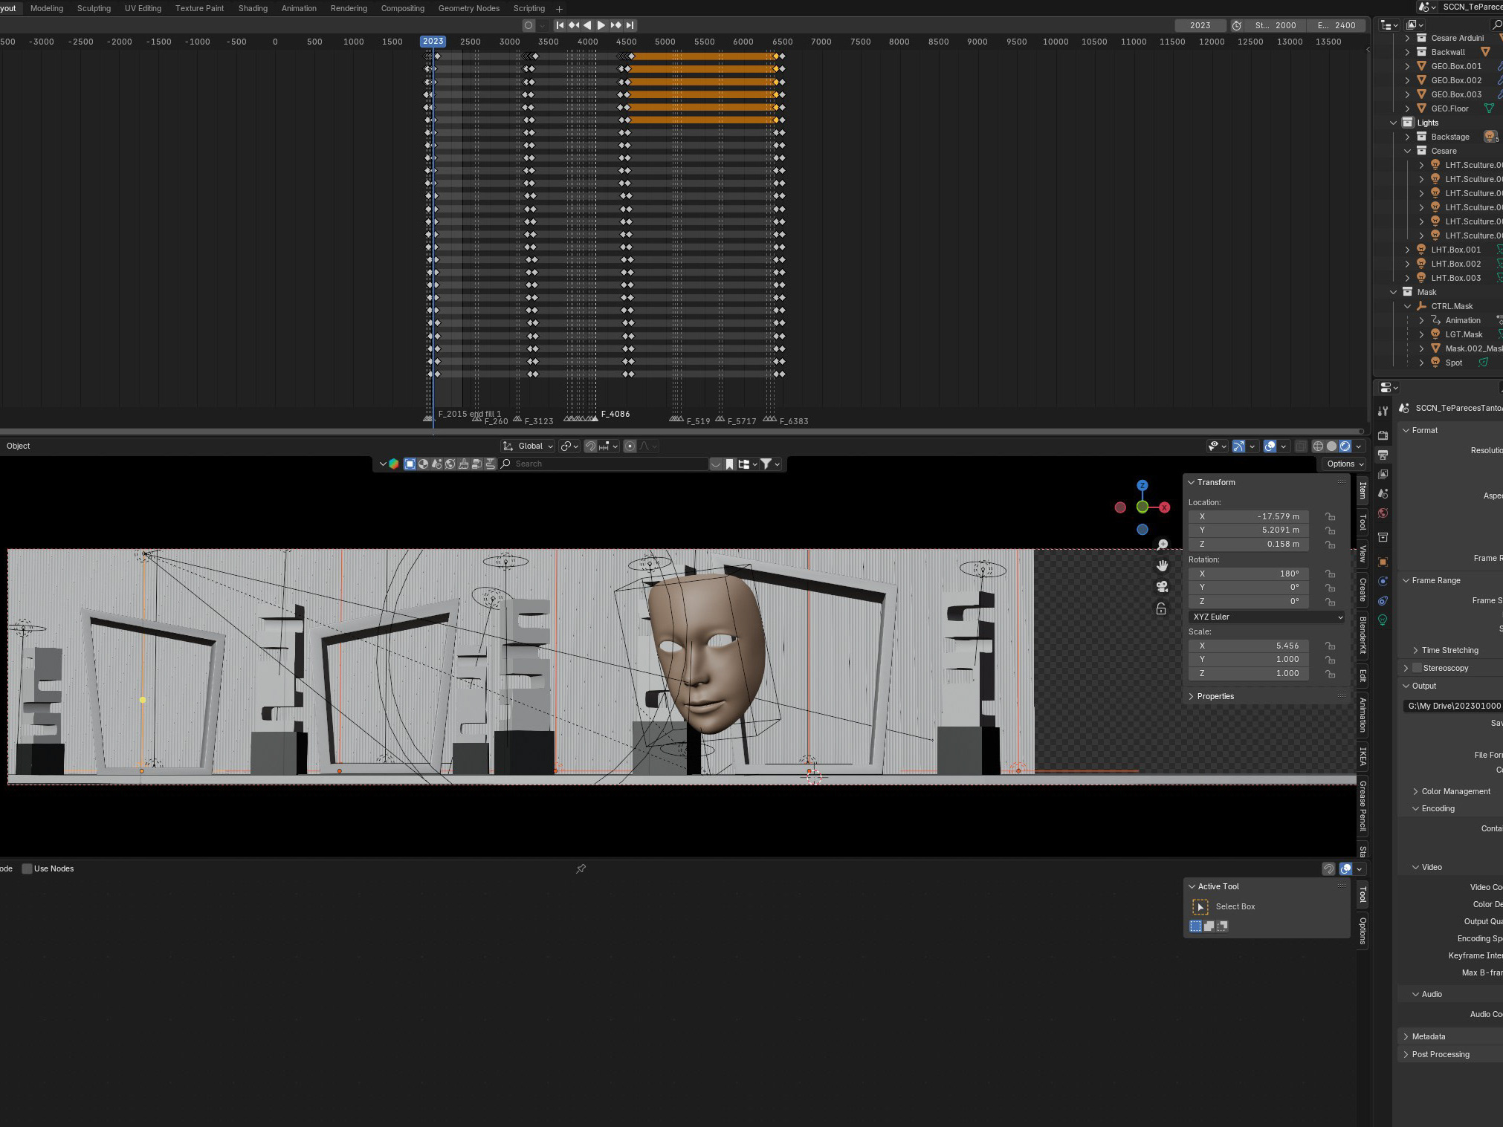Screen dimensions: 1503x1127
Task: Collapse the Lights collection in outliner
Action: pyautogui.click(x=1394, y=123)
